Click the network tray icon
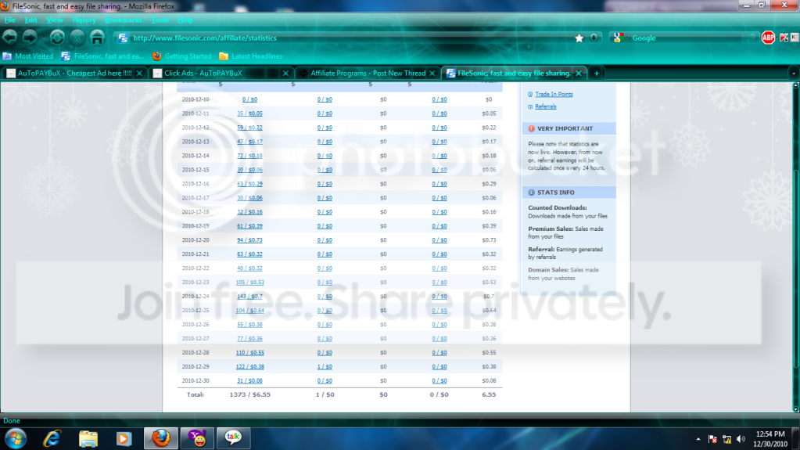Screen dimensions: 800x450 pos(727,439)
